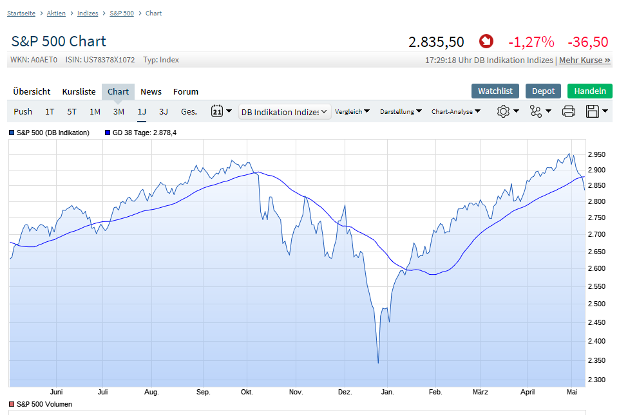Click the S&P 500 Chart heading
Image resolution: width=619 pixels, height=415 pixels.
pyautogui.click(x=59, y=41)
